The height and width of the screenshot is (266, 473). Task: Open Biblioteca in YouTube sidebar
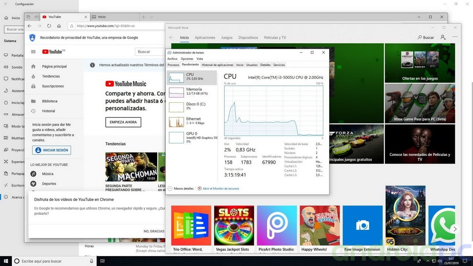click(x=50, y=101)
